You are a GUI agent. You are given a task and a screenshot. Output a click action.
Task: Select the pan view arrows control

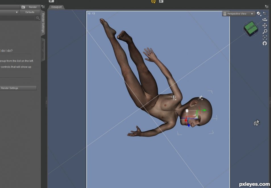point(265,26)
